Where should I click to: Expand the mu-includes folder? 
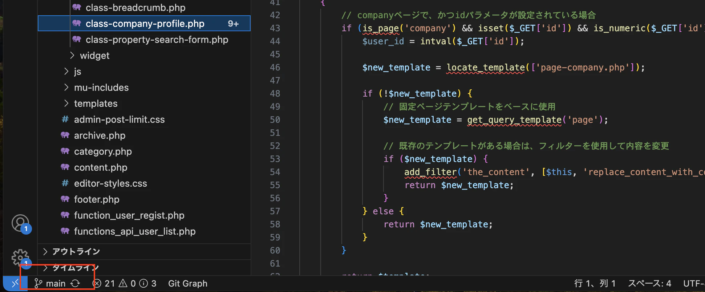coord(66,88)
